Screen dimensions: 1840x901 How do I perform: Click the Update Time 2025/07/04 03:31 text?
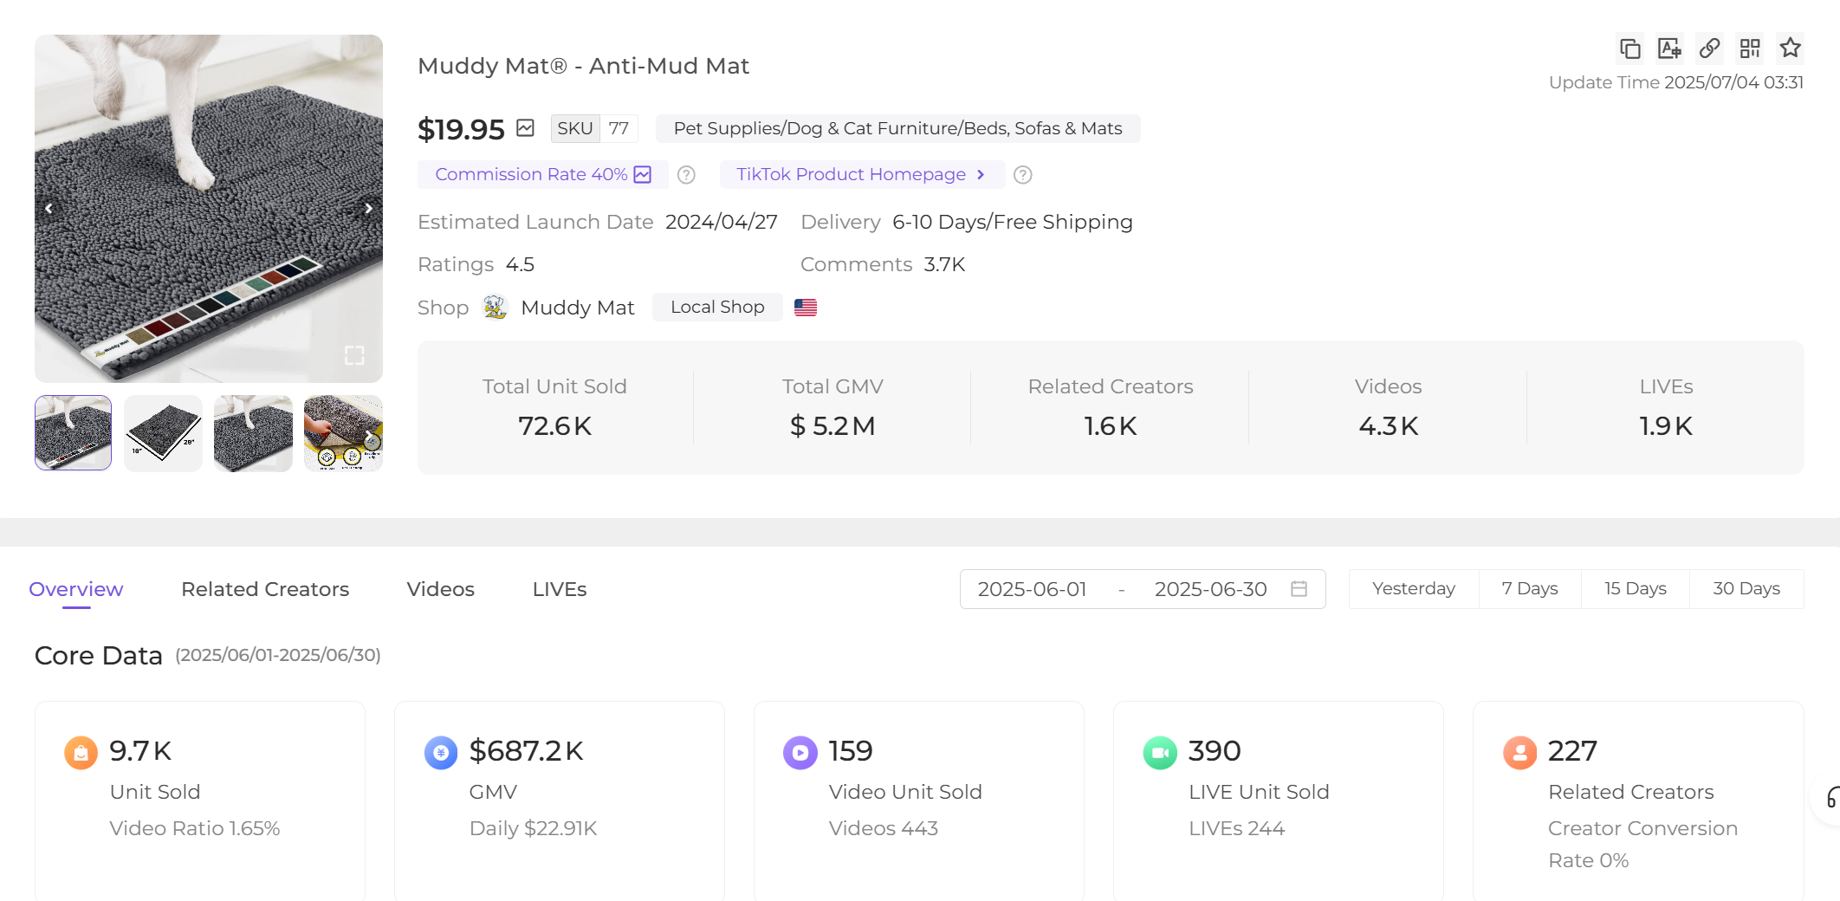(x=1676, y=82)
